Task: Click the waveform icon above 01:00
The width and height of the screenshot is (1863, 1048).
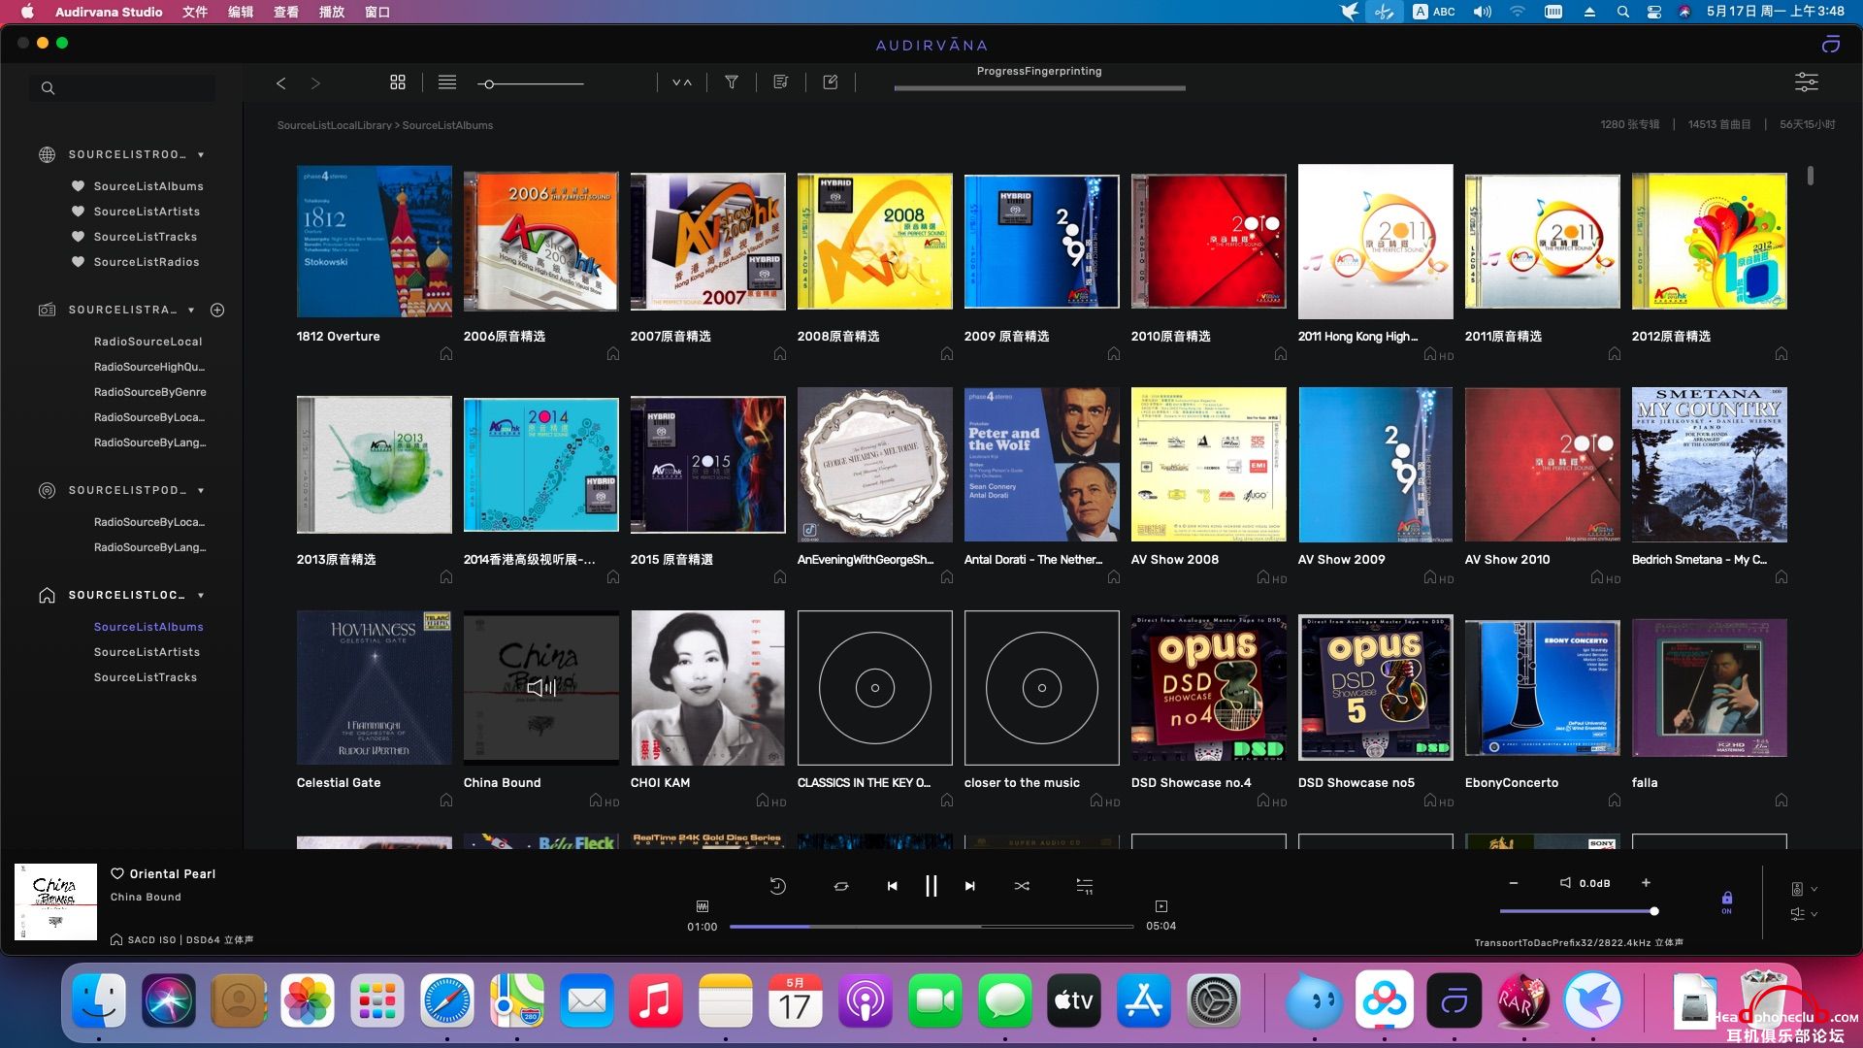Action: (x=703, y=906)
